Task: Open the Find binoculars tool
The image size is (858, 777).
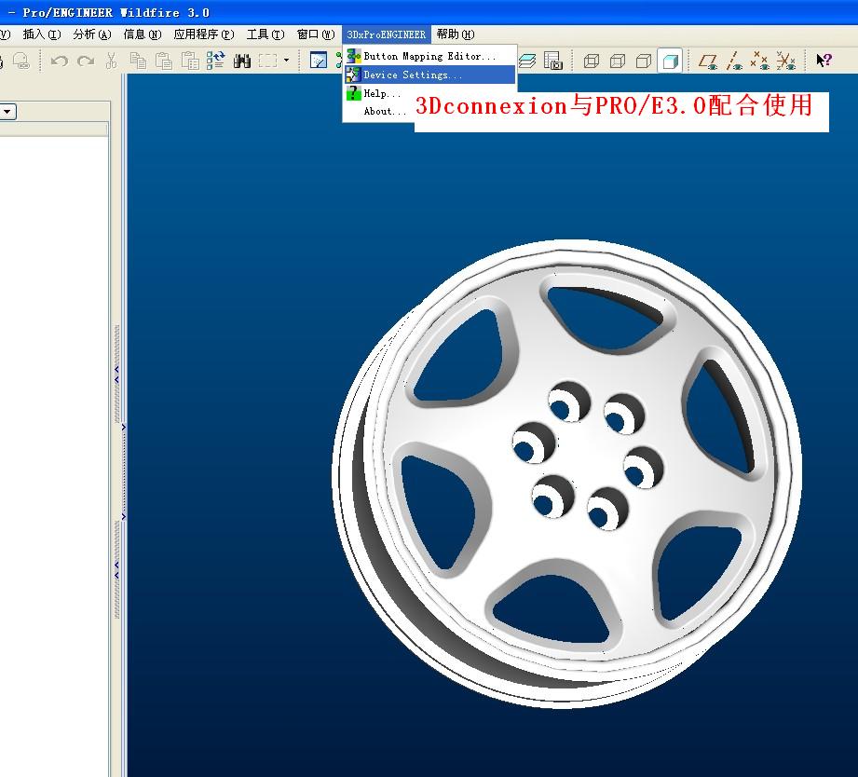Action: [x=242, y=61]
